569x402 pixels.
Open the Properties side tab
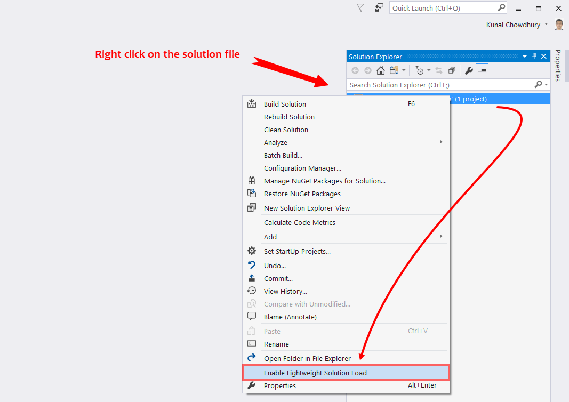[x=558, y=65]
